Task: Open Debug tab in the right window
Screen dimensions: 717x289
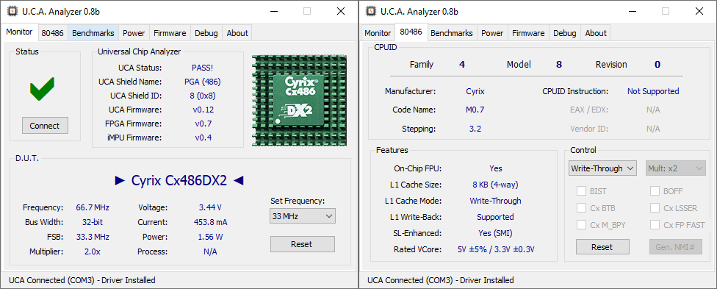Action: click(565, 33)
